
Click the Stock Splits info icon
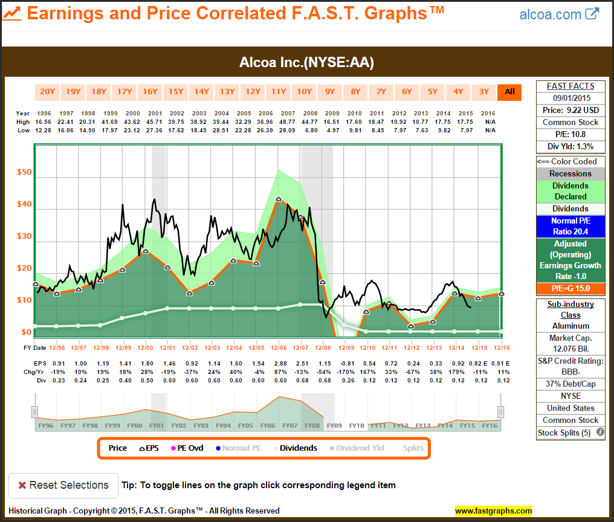coord(600,433)
